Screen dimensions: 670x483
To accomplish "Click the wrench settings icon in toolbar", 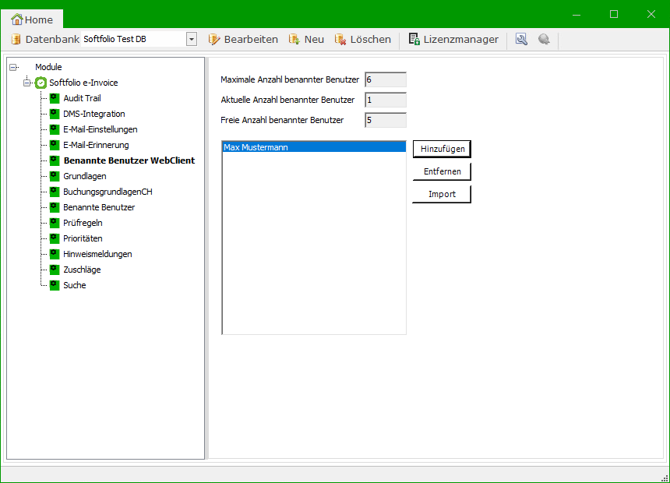I will click(521, 39).
